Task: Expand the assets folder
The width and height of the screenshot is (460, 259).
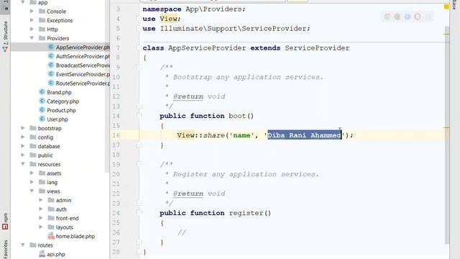Action: click(32, 173)
